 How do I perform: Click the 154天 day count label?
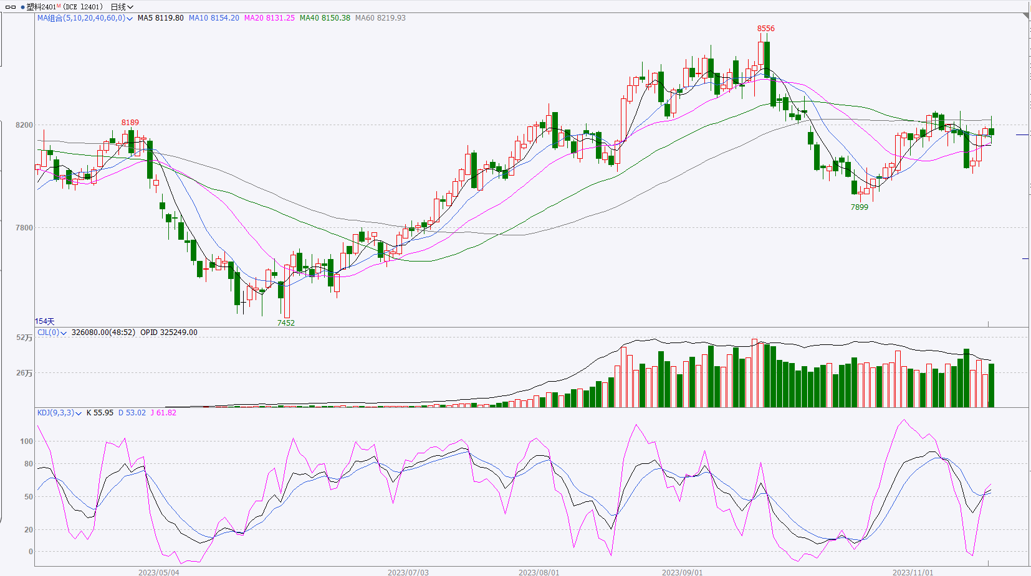45,321
